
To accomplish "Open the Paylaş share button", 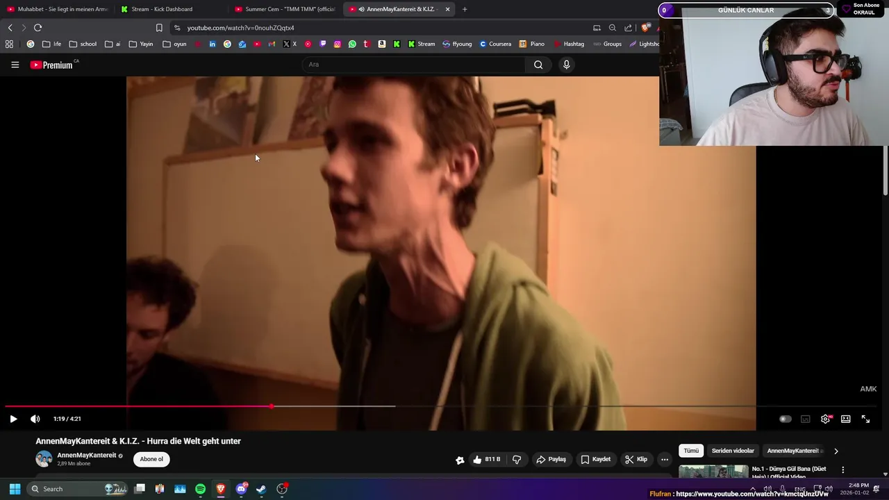I will click(551, 459).
